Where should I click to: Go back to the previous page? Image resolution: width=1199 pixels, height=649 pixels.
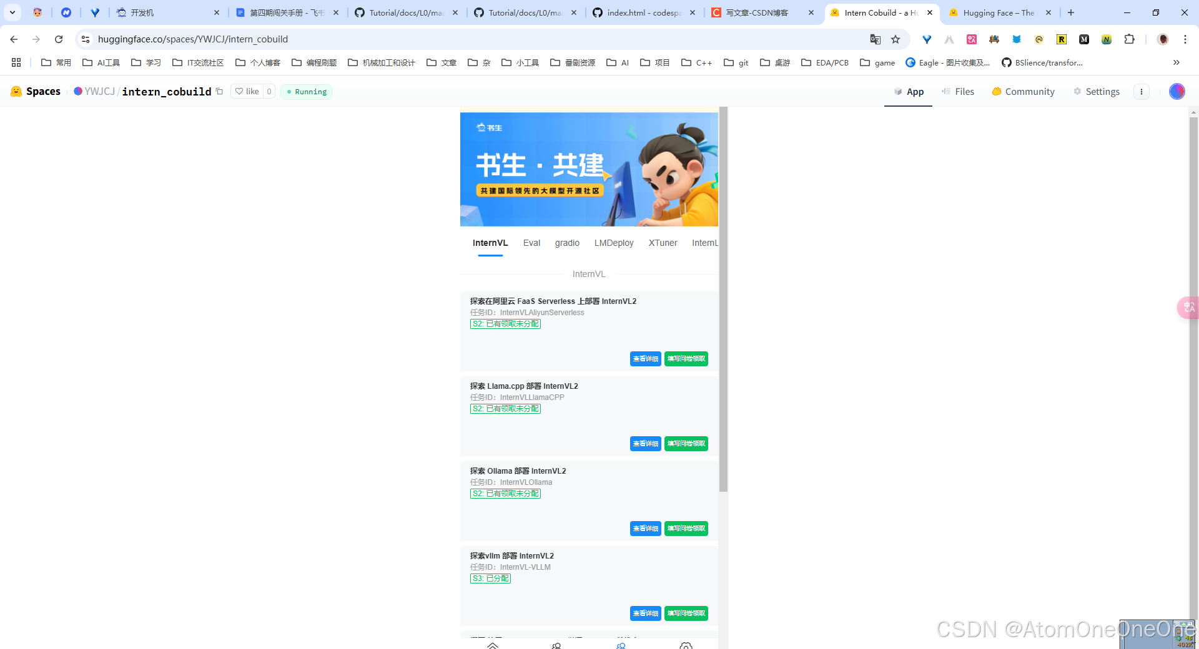coord(14,39)
